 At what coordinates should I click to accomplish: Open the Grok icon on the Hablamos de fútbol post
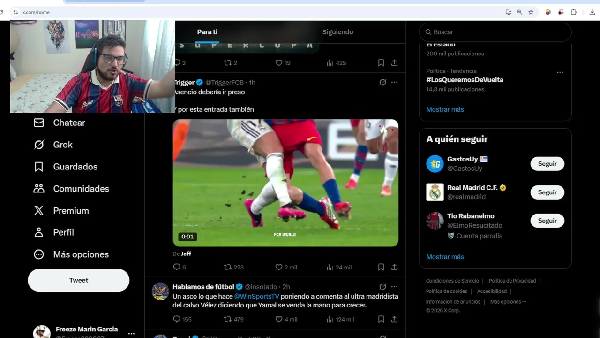click(382, 287)
